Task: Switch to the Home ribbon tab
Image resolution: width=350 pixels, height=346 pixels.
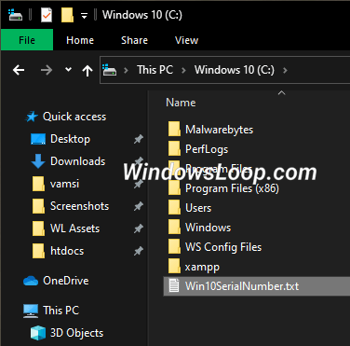Action: [80, 40]
